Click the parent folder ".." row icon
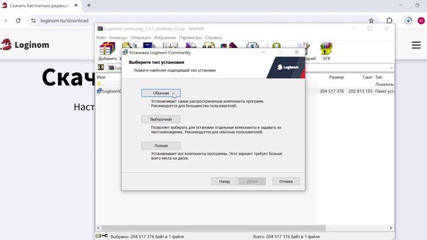Screen dimensions: 427x240 pyautogui.click(x=99, y=84)
